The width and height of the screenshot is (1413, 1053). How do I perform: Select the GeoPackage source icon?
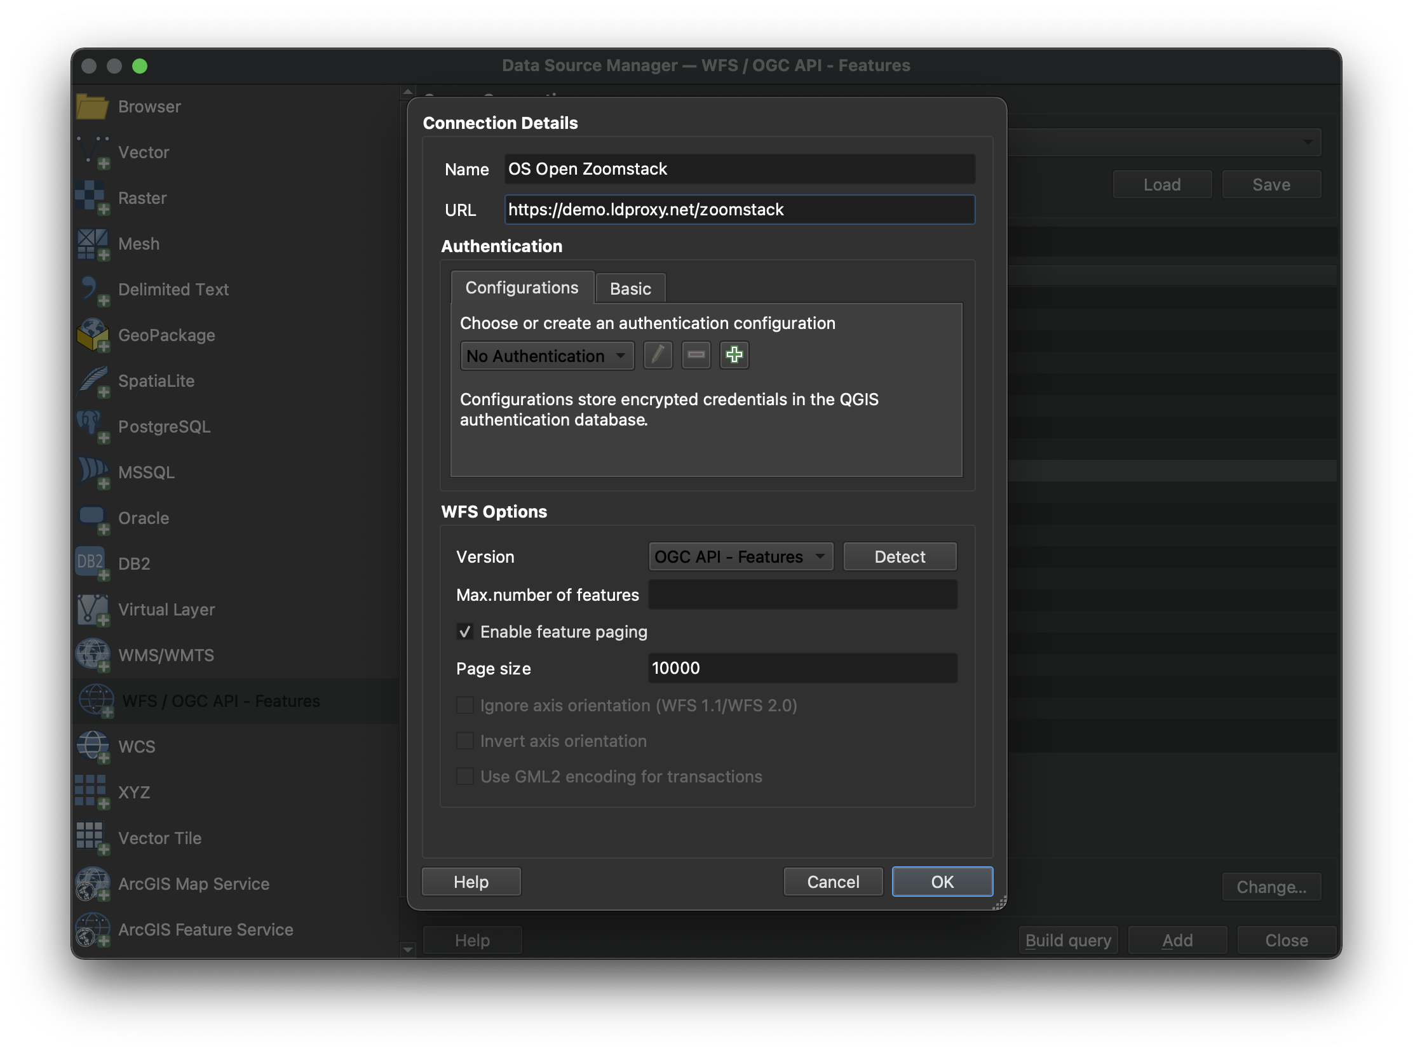[93, 335]
